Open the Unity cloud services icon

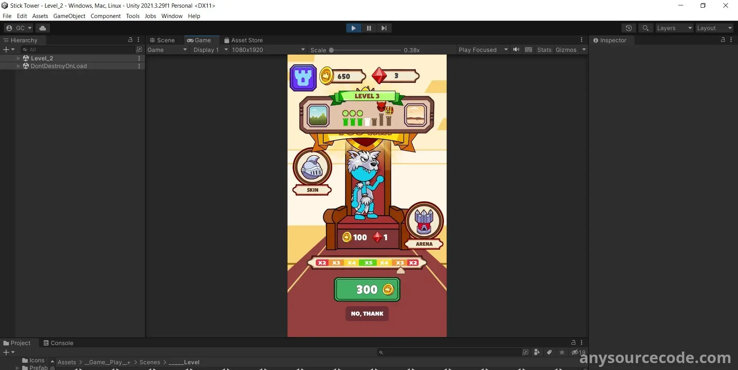click(x=43, y=28)
